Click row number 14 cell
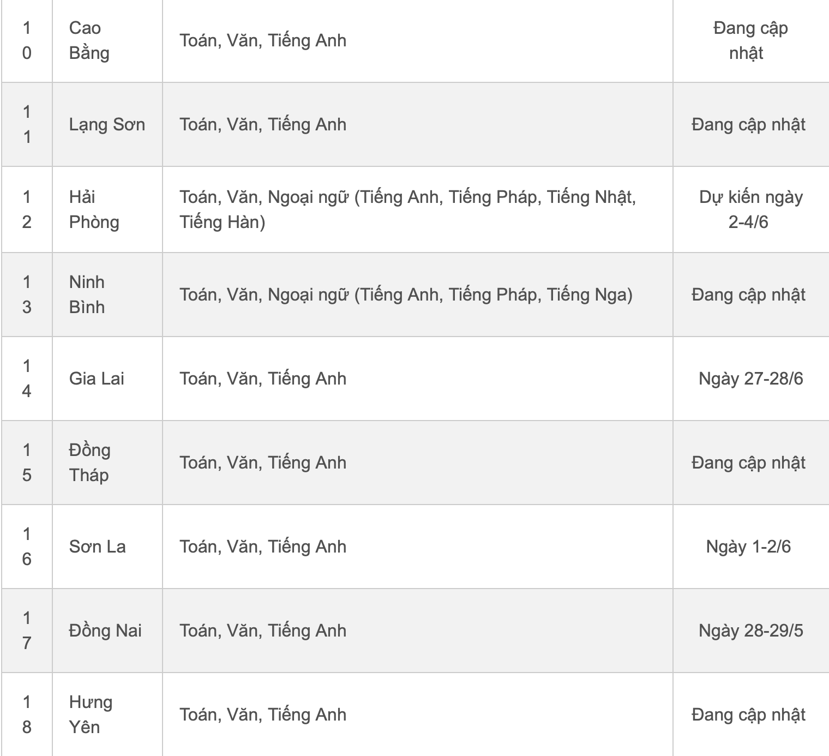829x756 pixels. (27, 379)
